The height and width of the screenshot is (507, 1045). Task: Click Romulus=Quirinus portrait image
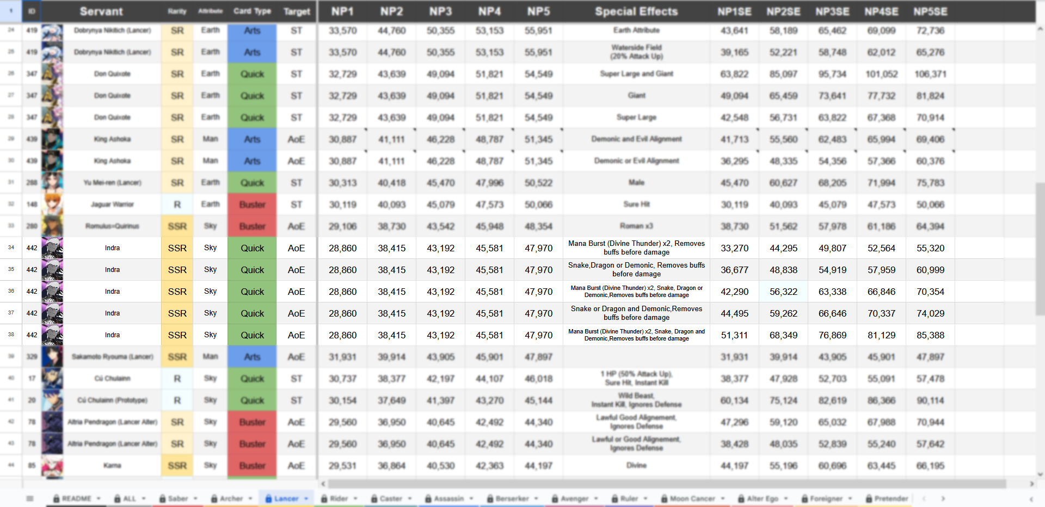(52, 226)
